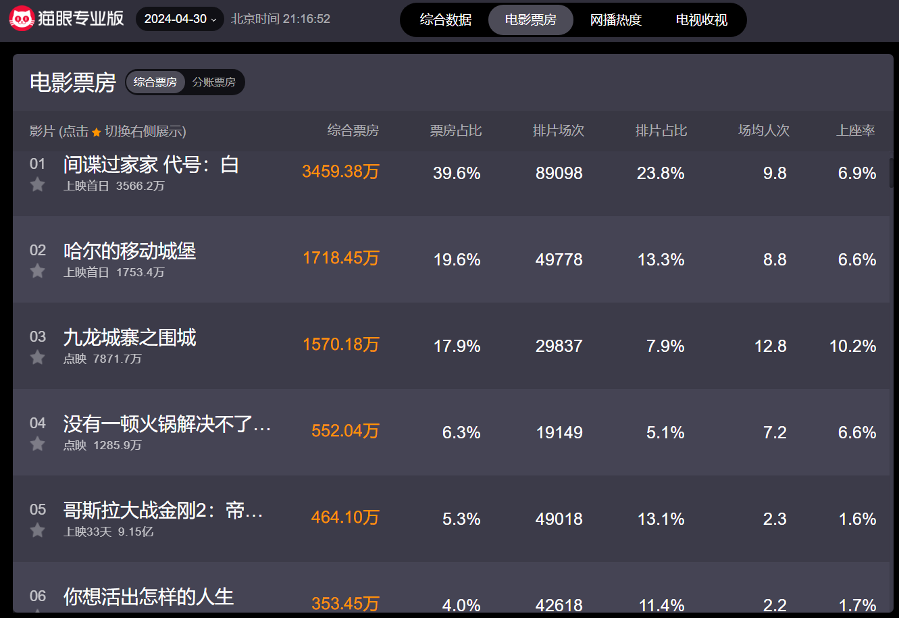Click 票房占比 column header
Screen dimensions: 899x618
456,130
